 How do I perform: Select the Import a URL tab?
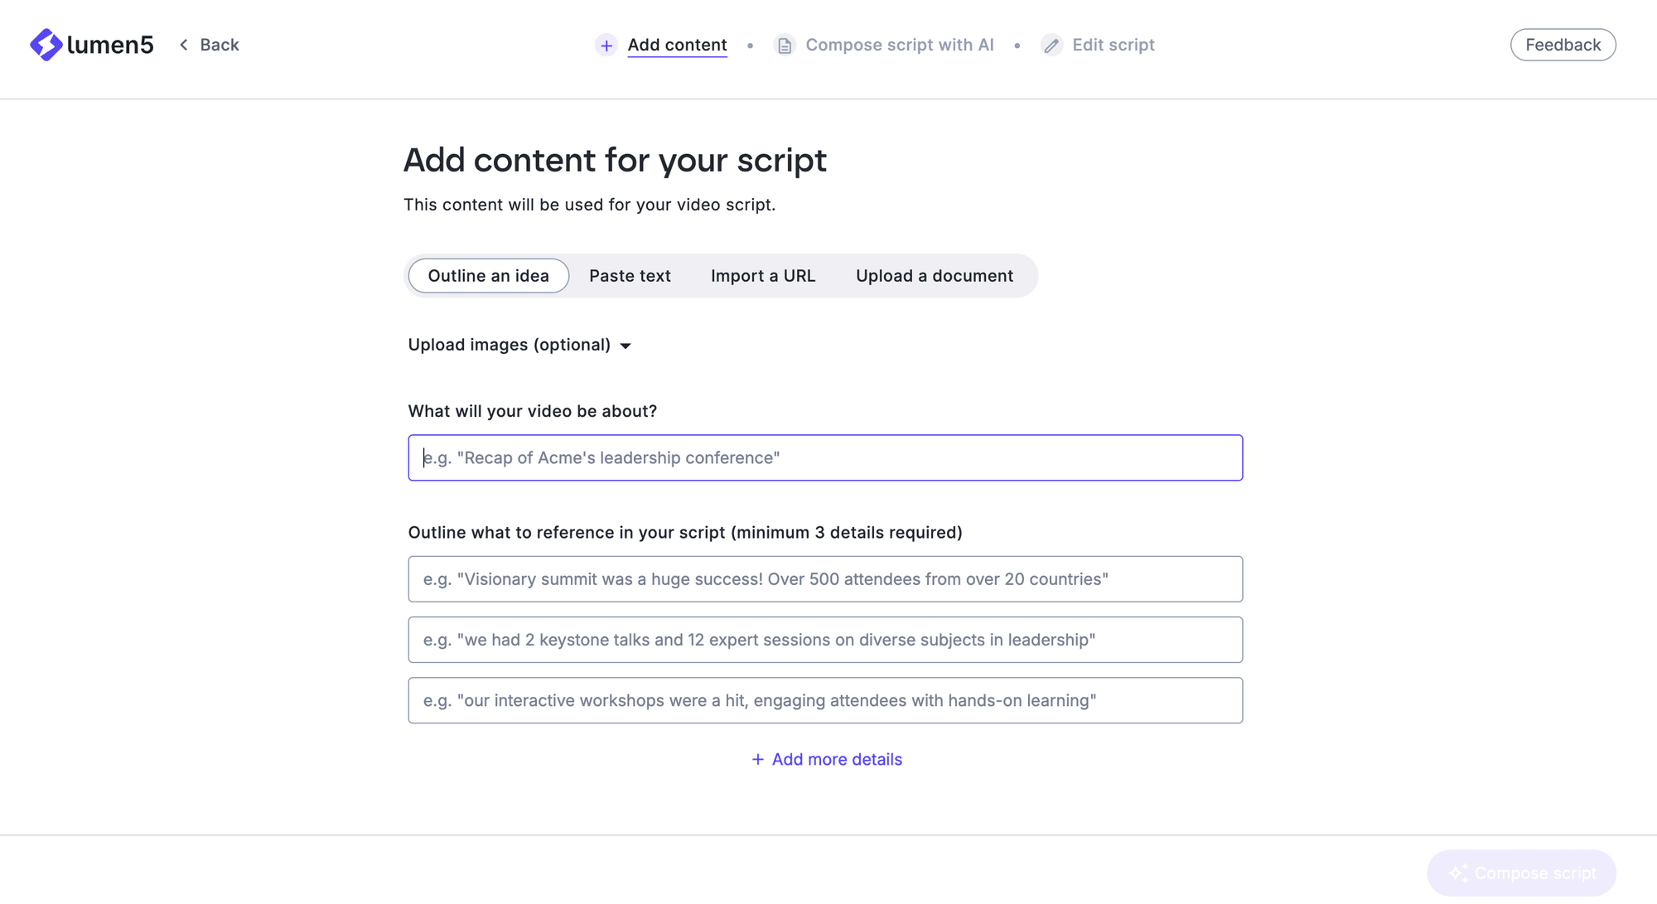point(763,275)
